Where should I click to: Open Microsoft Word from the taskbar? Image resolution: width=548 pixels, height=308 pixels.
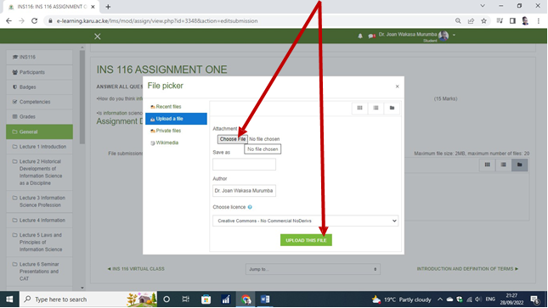pyautogui.click(x=264, y=300)
